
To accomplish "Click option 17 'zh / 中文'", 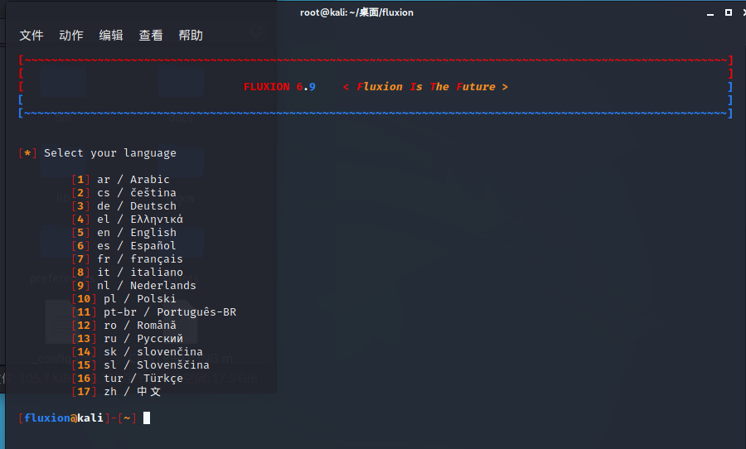I will [x=116, y=392].
